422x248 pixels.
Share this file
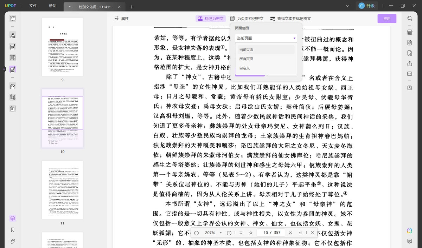point(410,63)
